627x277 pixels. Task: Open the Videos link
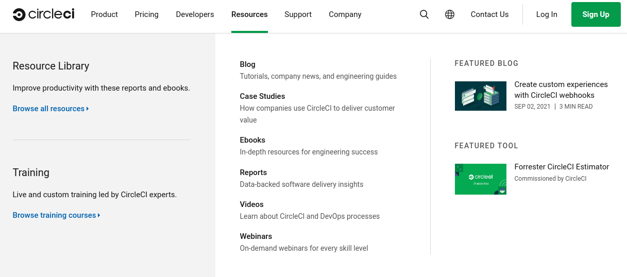click(252, 204)
